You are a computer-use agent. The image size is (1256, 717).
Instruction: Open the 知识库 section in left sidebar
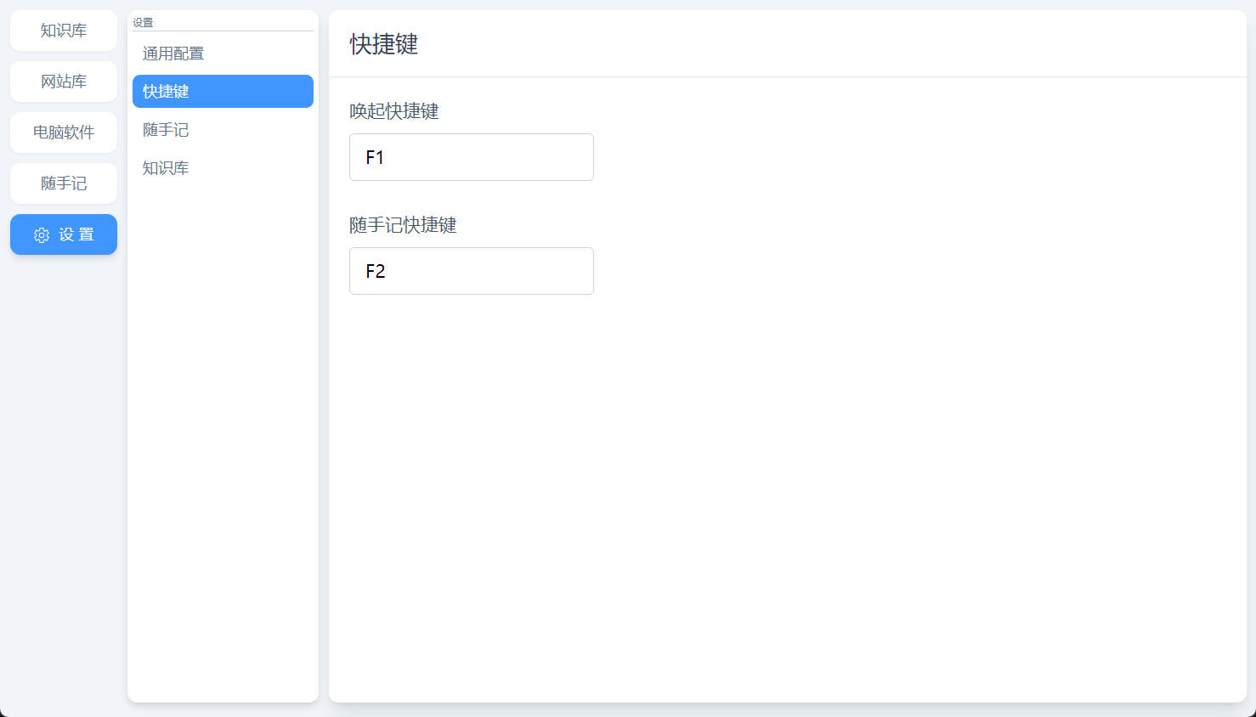(x=64, y=31)
